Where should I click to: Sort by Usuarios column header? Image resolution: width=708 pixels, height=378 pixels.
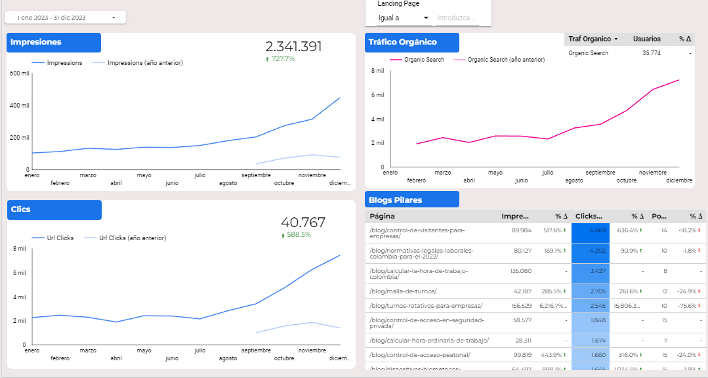646,39
